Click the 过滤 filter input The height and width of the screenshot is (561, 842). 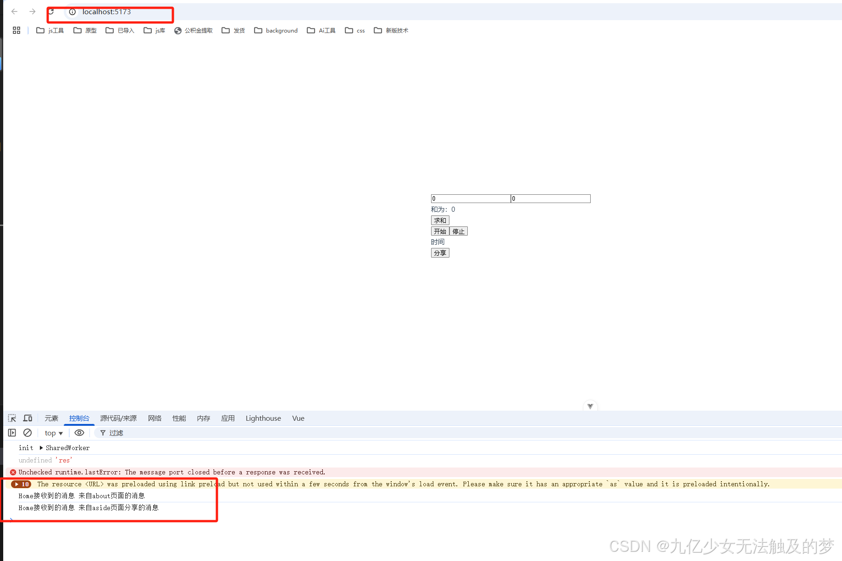tap(468, 433)
